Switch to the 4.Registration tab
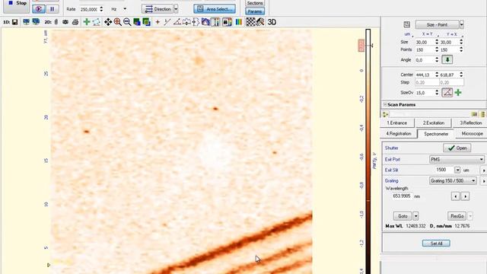Viewport: 487px width, 274px height. [399, 134]
